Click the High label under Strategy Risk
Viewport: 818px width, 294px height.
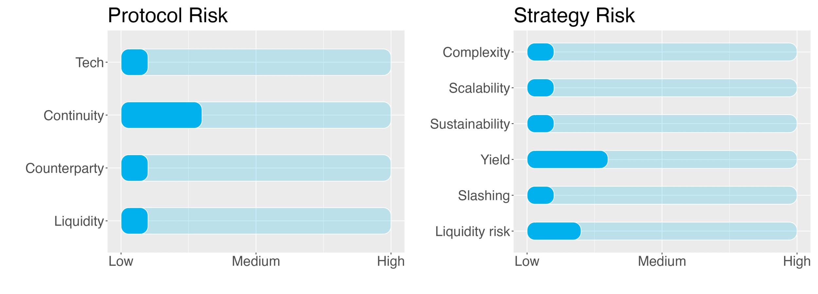(x=797, y=262)
